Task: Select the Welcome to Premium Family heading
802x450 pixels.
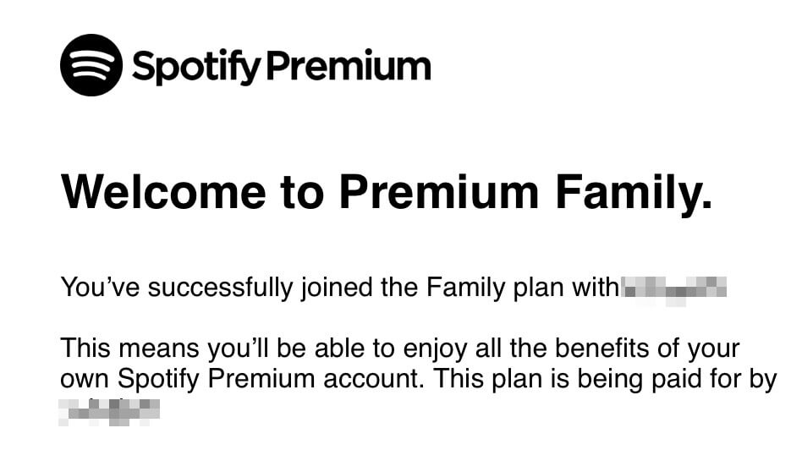Action: pos(387,192)
